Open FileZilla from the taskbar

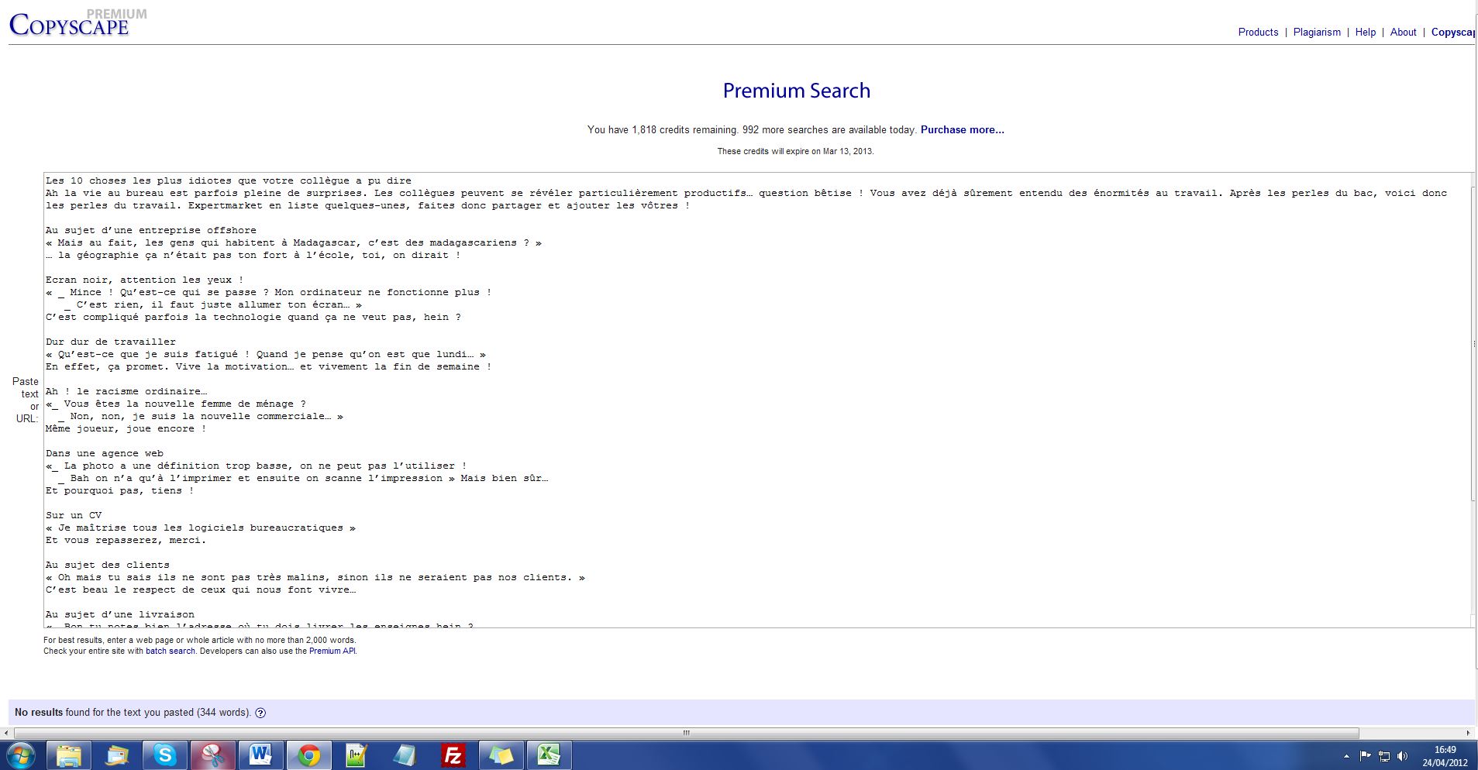click(x=453, y=755)
